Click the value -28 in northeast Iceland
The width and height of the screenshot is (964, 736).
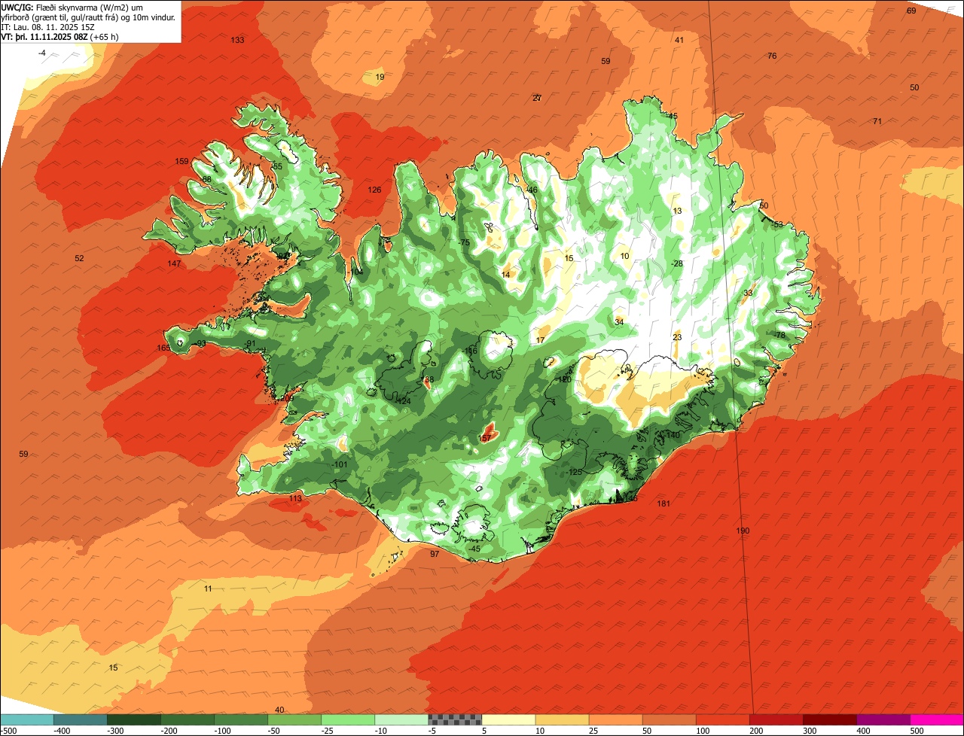click(676, 263)
